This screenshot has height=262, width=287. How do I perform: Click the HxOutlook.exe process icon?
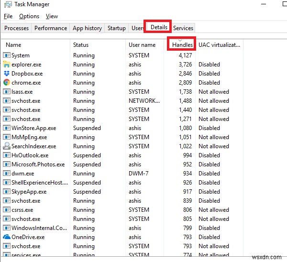coord(7,155)
